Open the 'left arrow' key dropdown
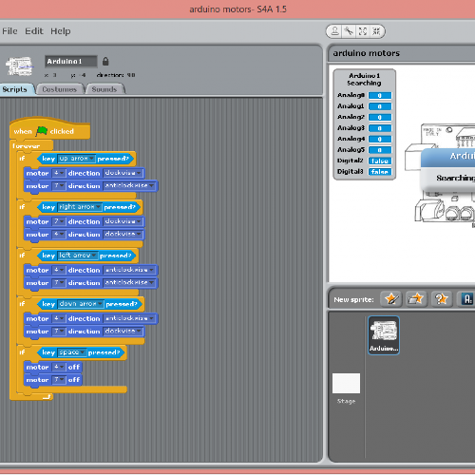Screen dimensions: 475x475 tap(78, 256)
